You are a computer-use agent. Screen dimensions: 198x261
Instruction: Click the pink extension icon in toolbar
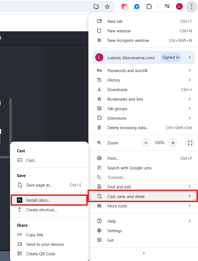(x=125, y=7)
